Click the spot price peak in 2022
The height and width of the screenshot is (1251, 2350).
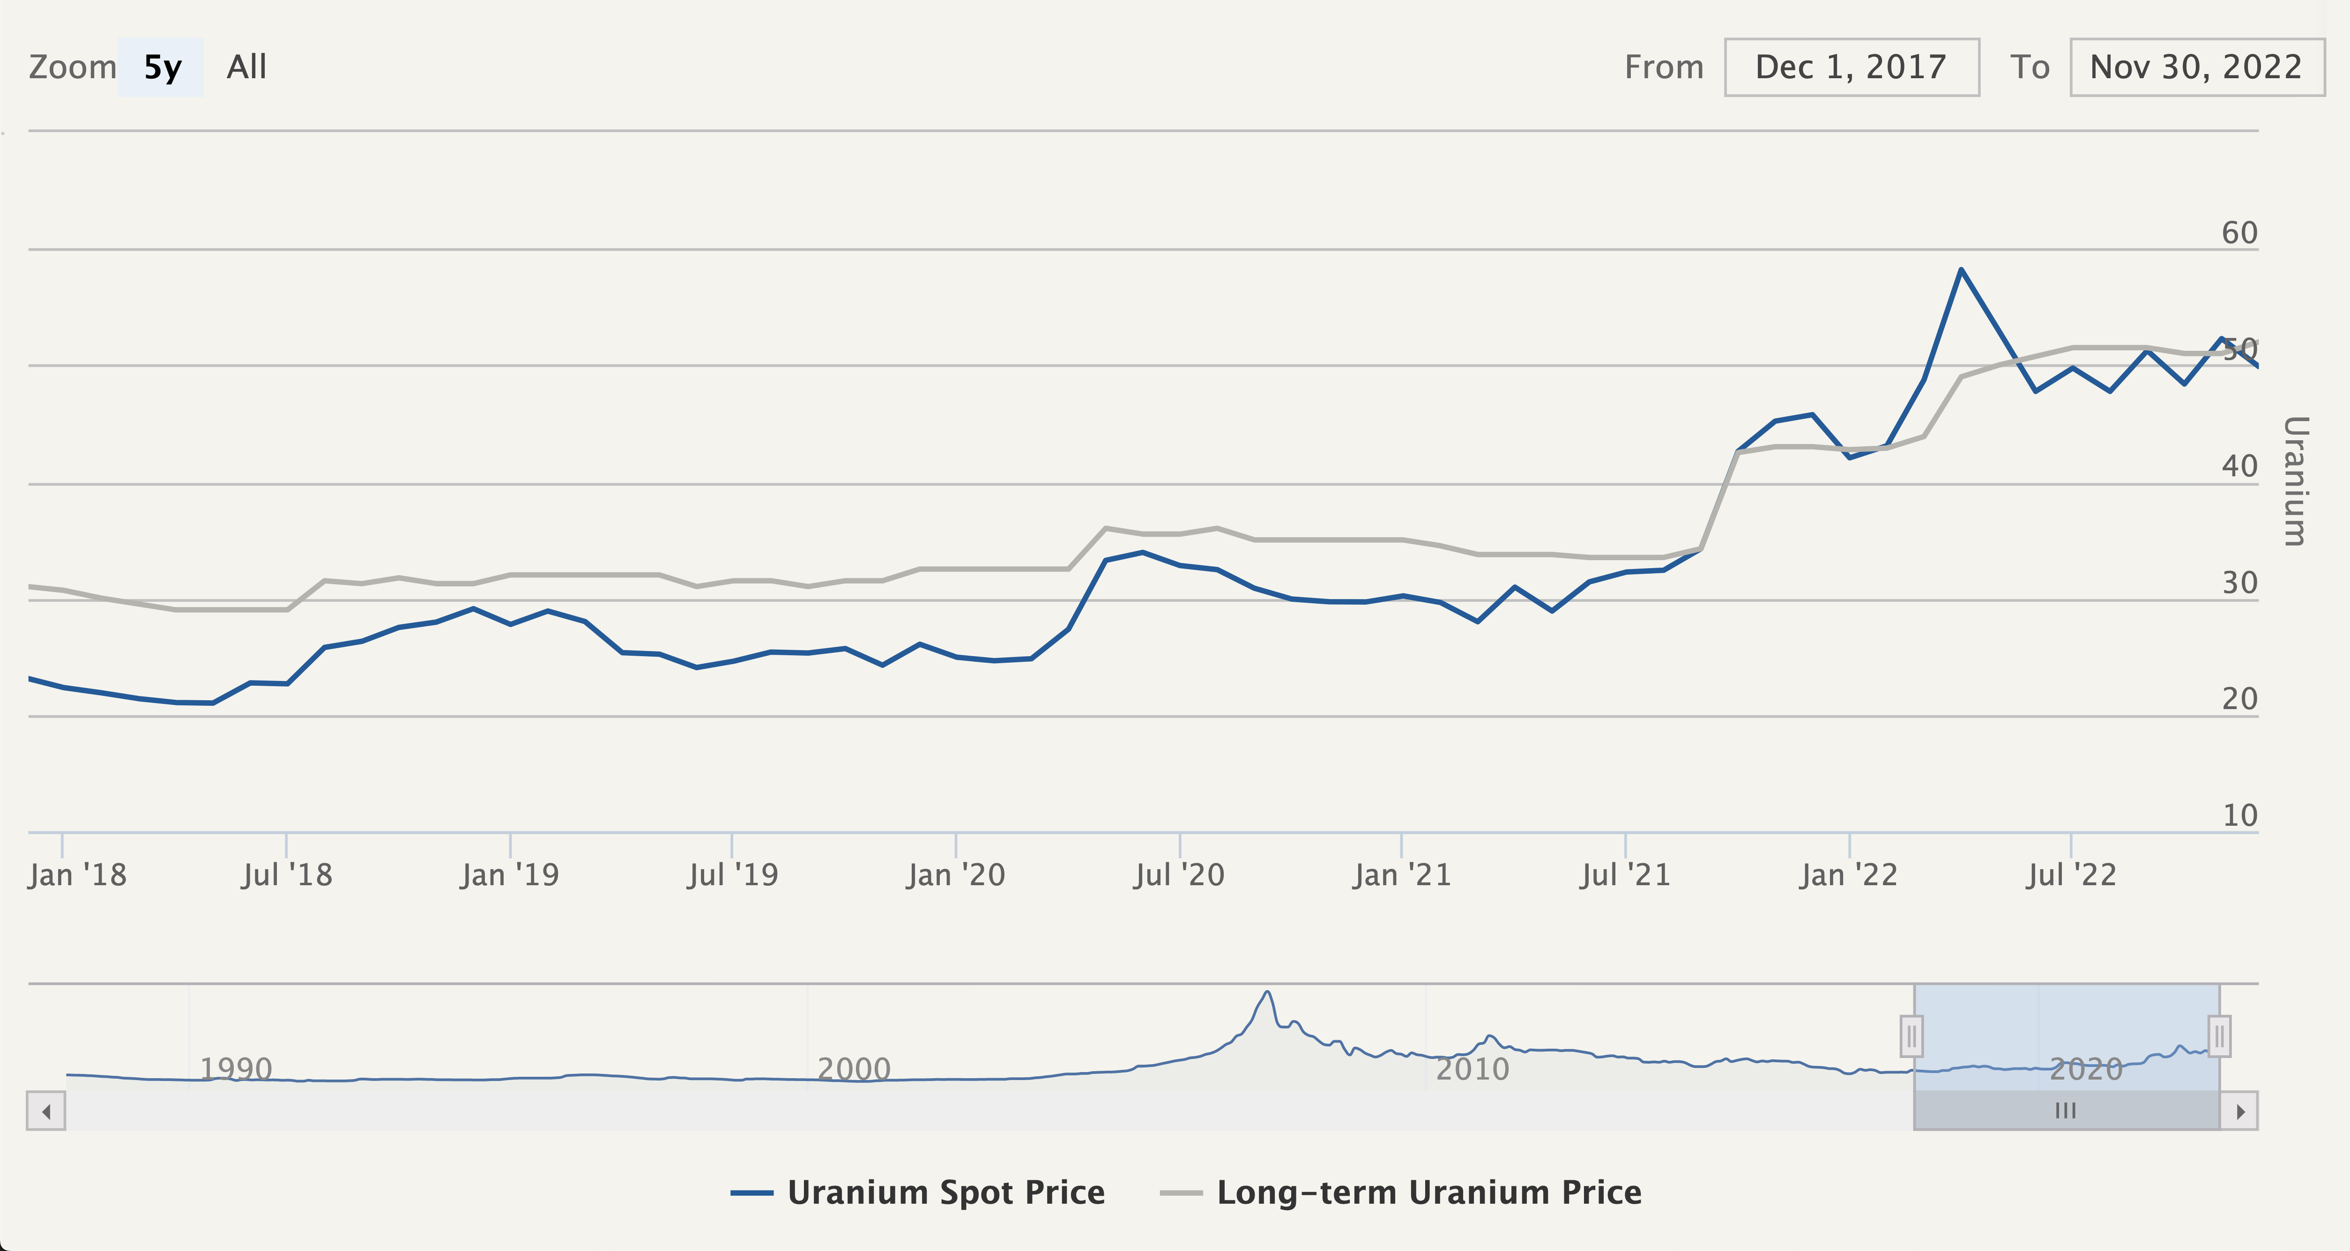tap(1961, 270)
